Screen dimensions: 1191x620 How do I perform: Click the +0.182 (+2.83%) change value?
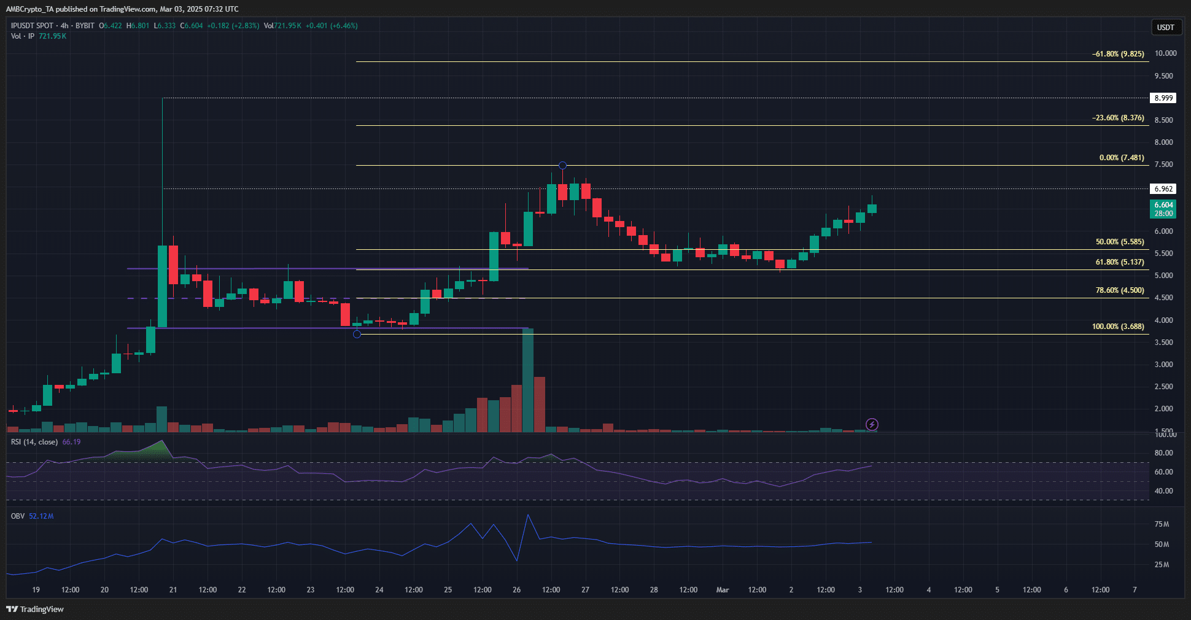click(233, 26)
